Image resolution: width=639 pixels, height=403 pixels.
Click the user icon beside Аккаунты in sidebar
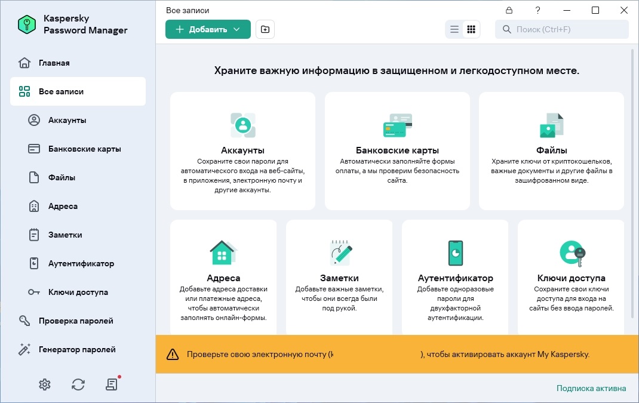34,120
